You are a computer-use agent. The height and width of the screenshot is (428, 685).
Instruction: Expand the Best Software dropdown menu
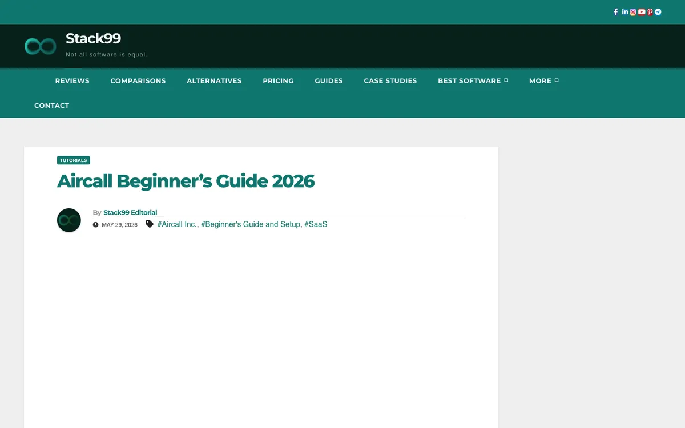click(x=473, y=81)
